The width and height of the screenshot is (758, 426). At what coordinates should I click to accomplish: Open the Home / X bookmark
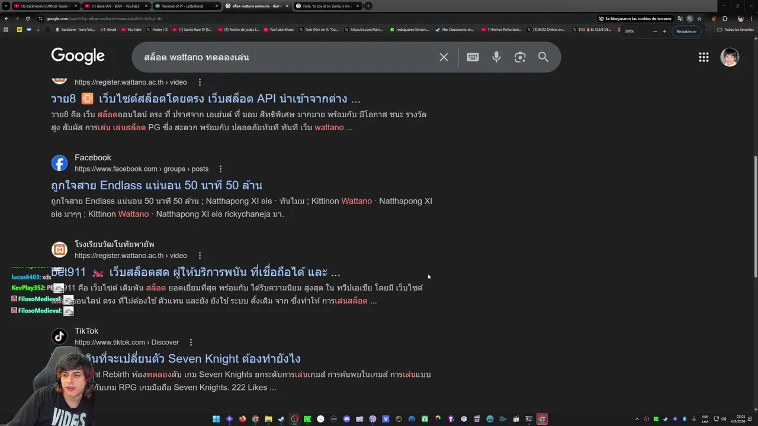pyautogui.click(x=156, y=30)
